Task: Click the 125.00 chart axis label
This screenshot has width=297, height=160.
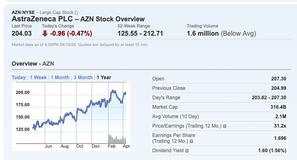Action: (23, 129)
